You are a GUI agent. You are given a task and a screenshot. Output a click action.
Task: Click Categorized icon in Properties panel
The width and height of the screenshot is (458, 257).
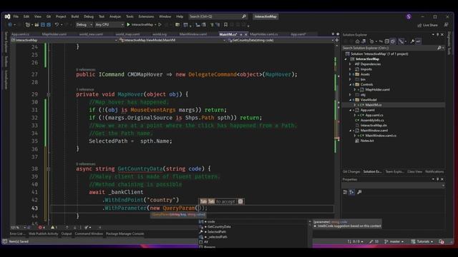[345, 192]
